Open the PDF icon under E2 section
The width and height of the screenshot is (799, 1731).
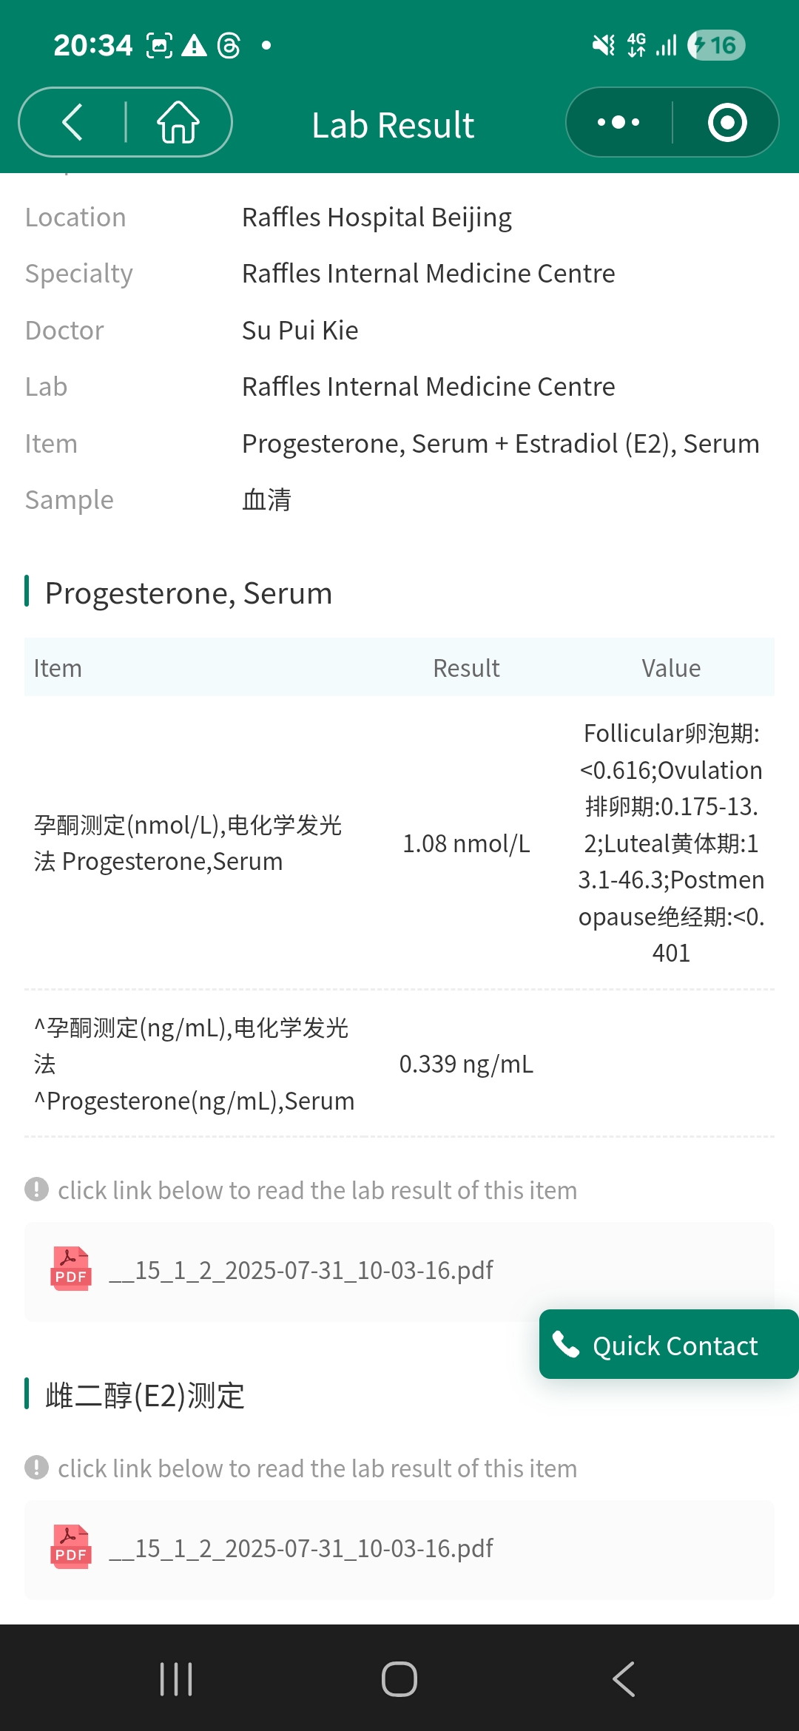(71, 1548)
